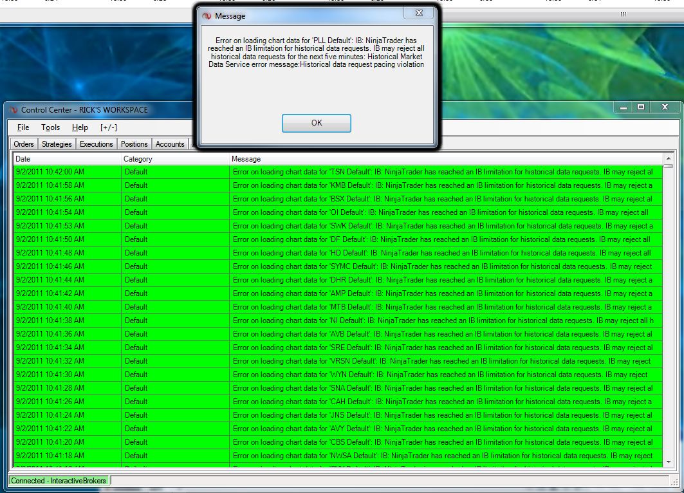Switch to the Executions tab
The image size is (684, 493).
pyautogui.click(x=97, y=144)
